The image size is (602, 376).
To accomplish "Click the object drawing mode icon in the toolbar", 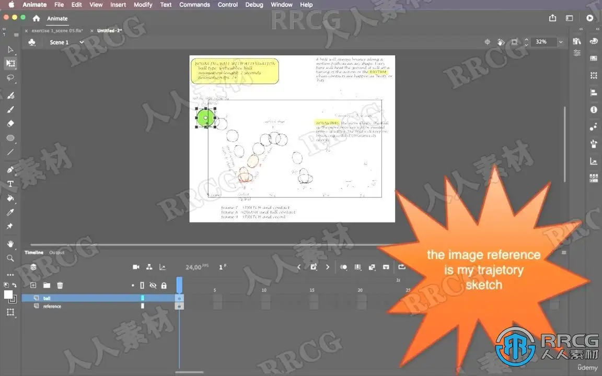I will click(x=10, y=312).
